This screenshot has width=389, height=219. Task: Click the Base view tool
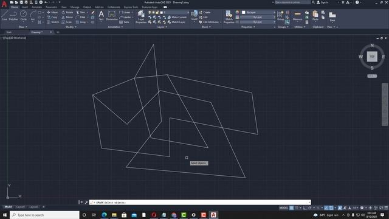[x=332, y=16]
